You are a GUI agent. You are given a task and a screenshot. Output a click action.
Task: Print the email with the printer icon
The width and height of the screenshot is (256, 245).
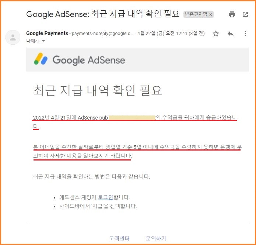[x=232, y=14]
